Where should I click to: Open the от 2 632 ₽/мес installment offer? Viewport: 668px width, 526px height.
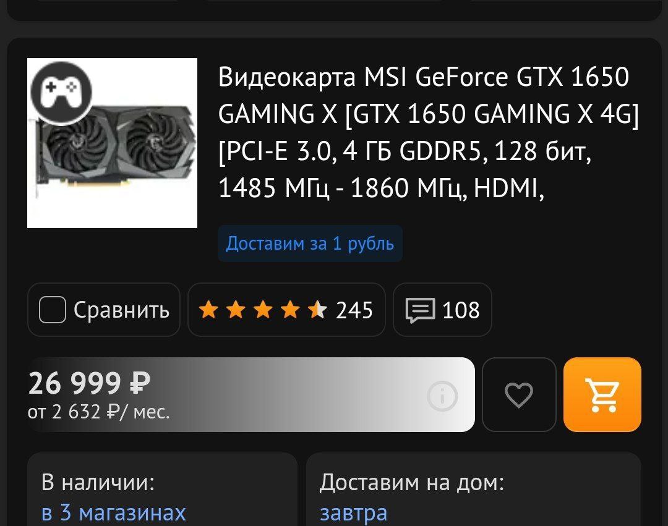tap(99, 412)
